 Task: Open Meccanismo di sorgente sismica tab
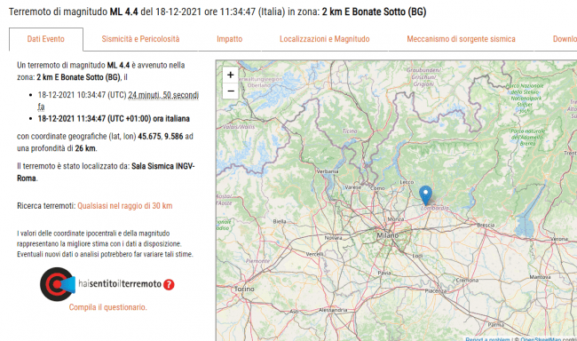(x=461, y=39)
